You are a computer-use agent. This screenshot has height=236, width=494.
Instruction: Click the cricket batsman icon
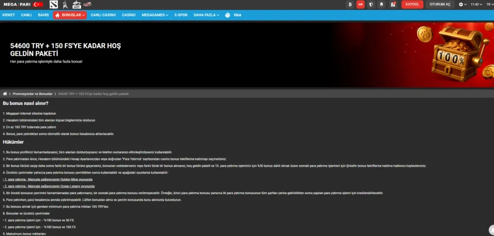(65, 4)
